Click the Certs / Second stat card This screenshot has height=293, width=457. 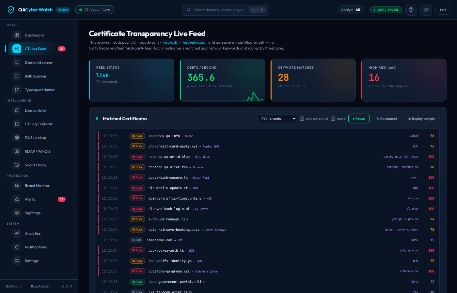(222, 80)
